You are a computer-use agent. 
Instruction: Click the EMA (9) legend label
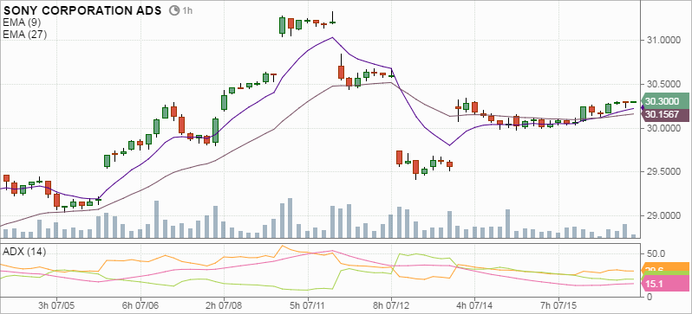21,23
